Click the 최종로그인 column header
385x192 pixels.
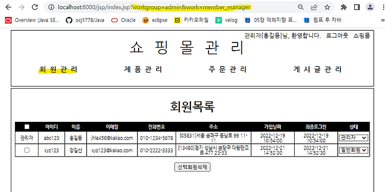pyautogui.click(x=316, y=126)
